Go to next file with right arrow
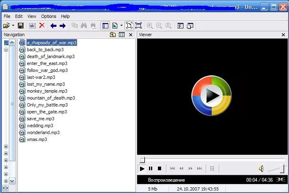Screen dimensions: 289x193 (x=63, y=26)
